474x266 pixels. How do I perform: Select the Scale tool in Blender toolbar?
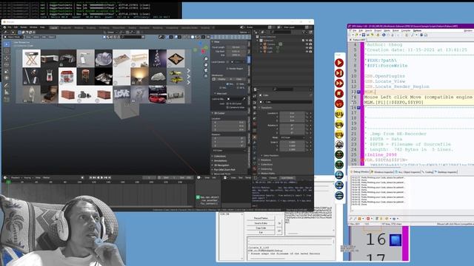click(x=7, y=72)
